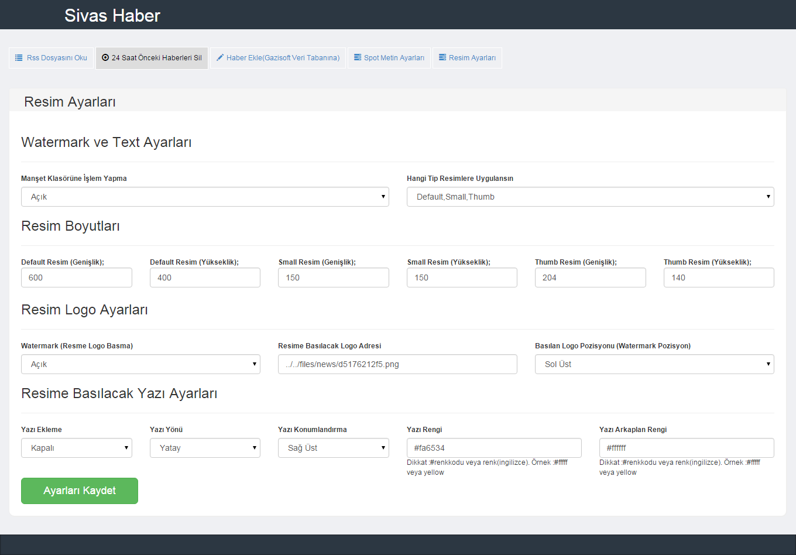Click the Manşet Klasörüne İşlem Yapma label
Image resolution: width=796 pixels, height=555 pixels.
point(74,179)
